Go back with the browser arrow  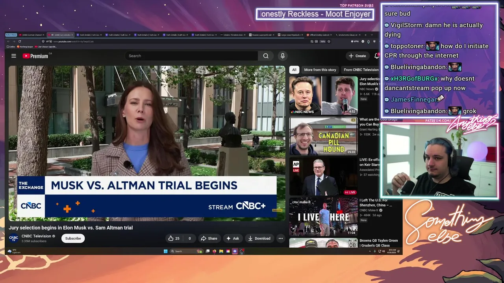pos(8,41)
